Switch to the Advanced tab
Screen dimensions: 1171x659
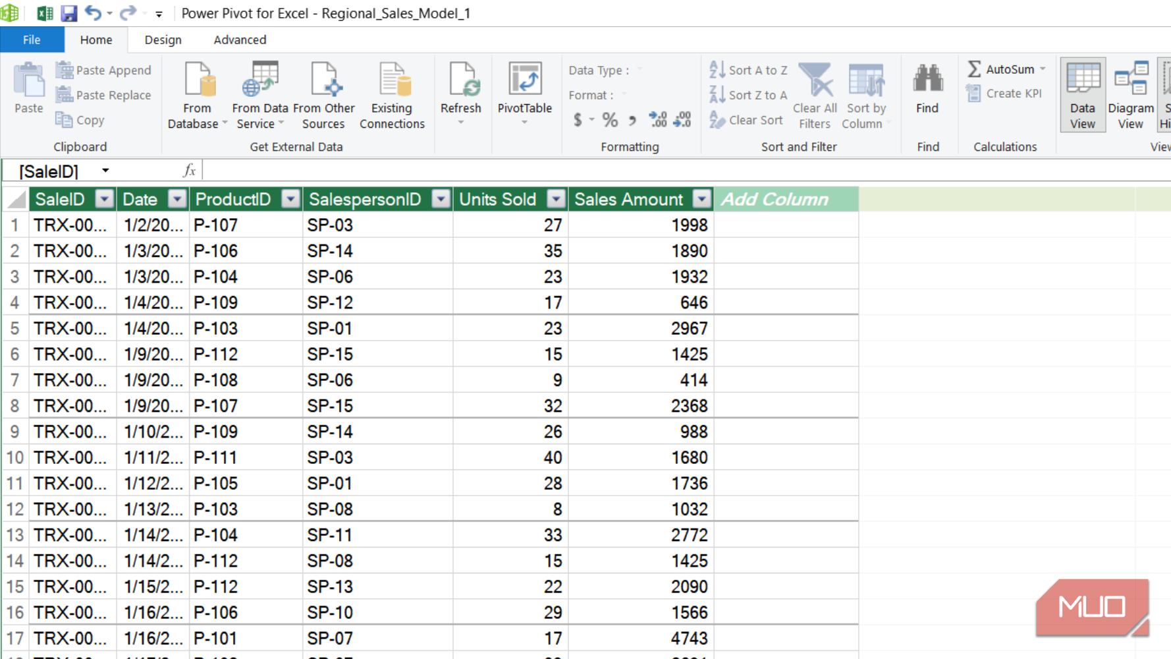point(240,40)
